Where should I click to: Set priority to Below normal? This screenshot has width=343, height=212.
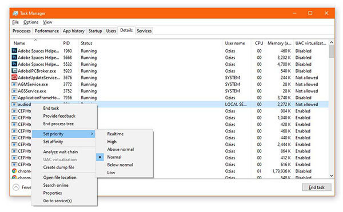[x=120, y=165]
